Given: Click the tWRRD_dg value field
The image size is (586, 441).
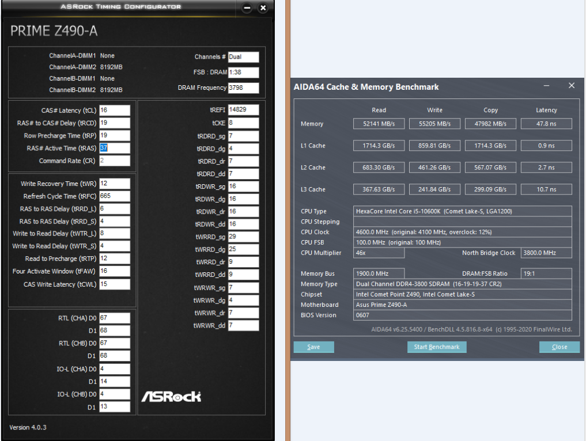Looking at the screenshot, I should pyautogui.click(x=243, y=249).
